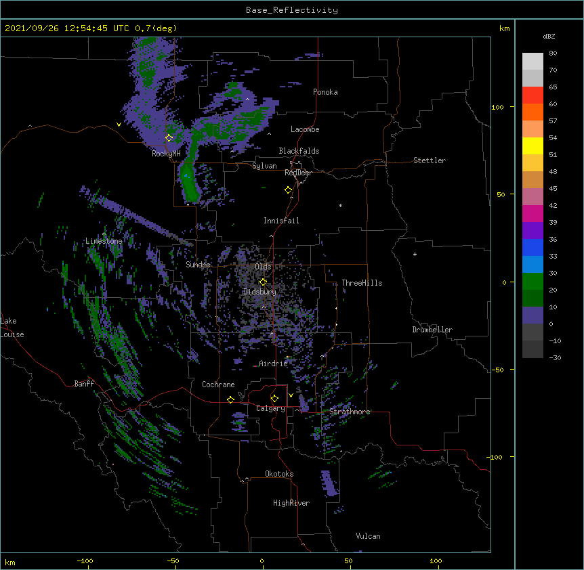Select the Banff label
The height and width of the screenshot is (570, 584).
click(84, 384)
